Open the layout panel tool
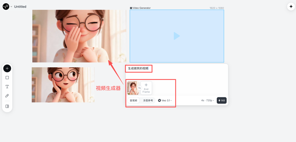296x142 pixels. click(x=7, y=106)
